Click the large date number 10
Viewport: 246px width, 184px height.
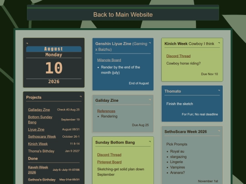54,68
